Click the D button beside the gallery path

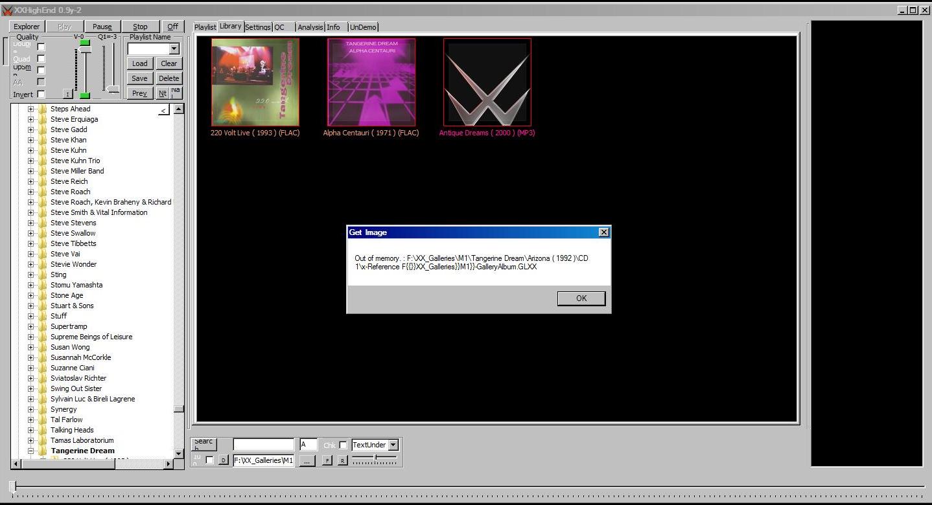point(224,460)
